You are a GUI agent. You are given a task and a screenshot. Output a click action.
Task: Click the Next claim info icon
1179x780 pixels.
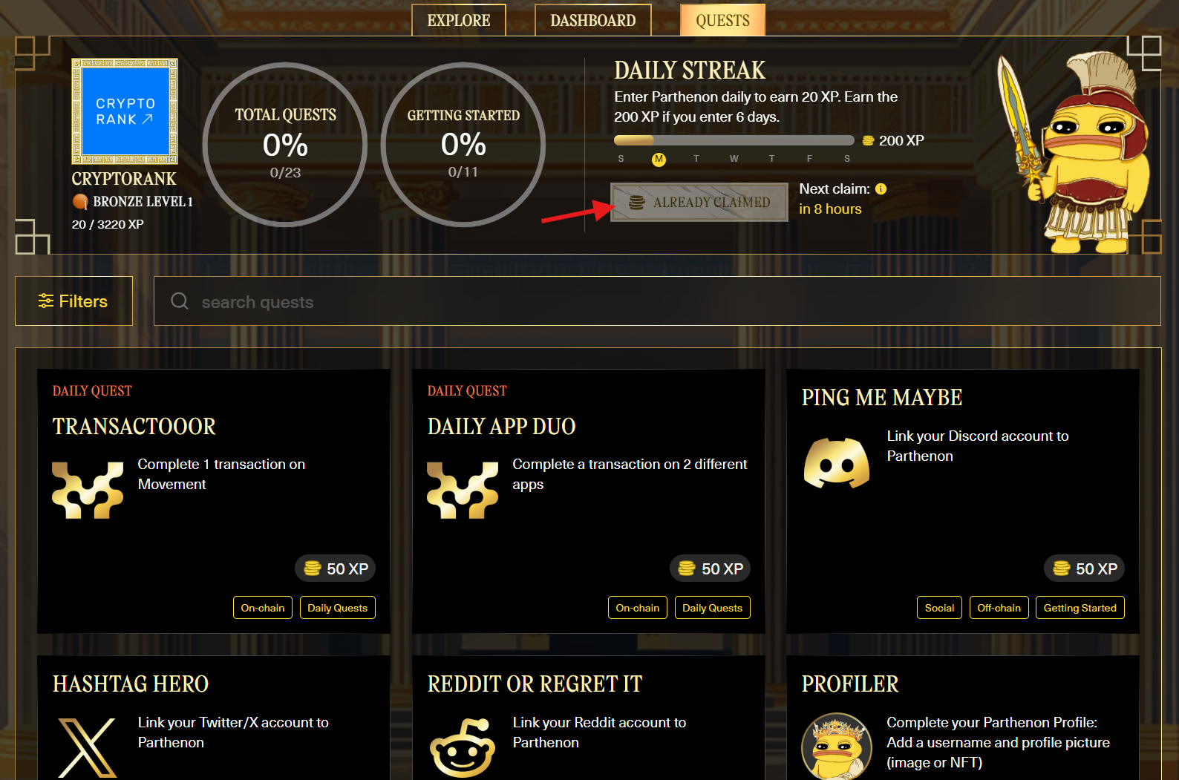coord(881,189)
